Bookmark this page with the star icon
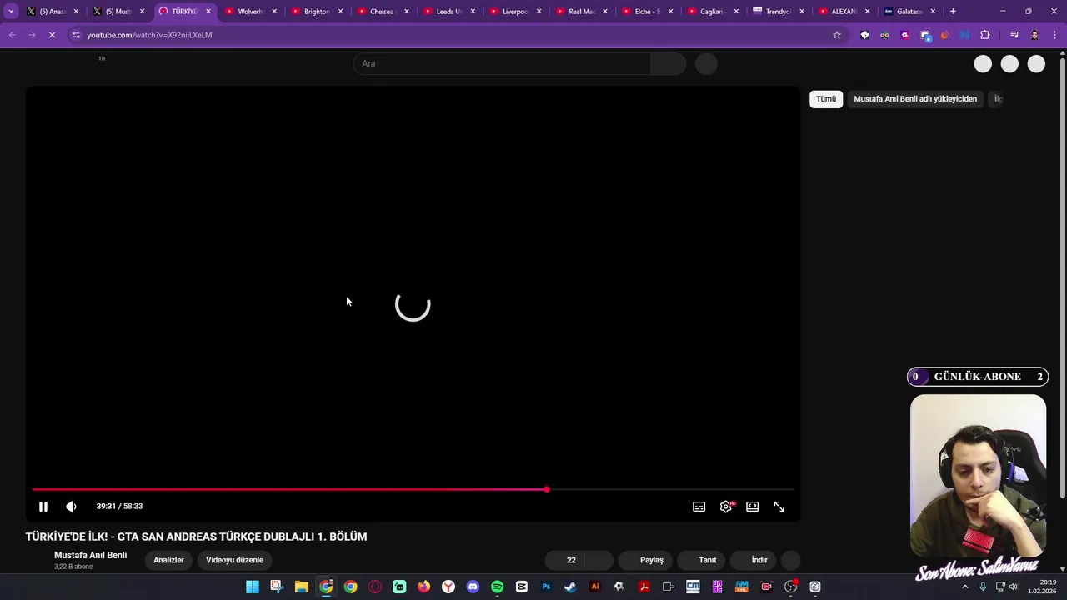 coord(837,35)
